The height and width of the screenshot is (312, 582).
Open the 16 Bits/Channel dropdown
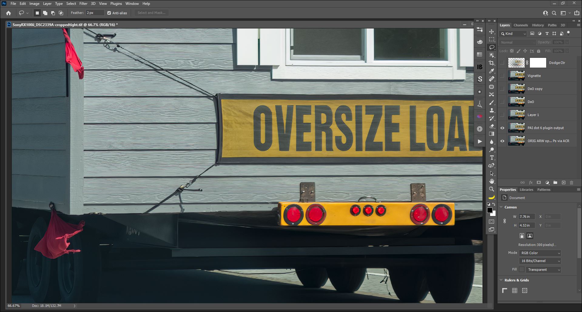(x=540, y=261)
